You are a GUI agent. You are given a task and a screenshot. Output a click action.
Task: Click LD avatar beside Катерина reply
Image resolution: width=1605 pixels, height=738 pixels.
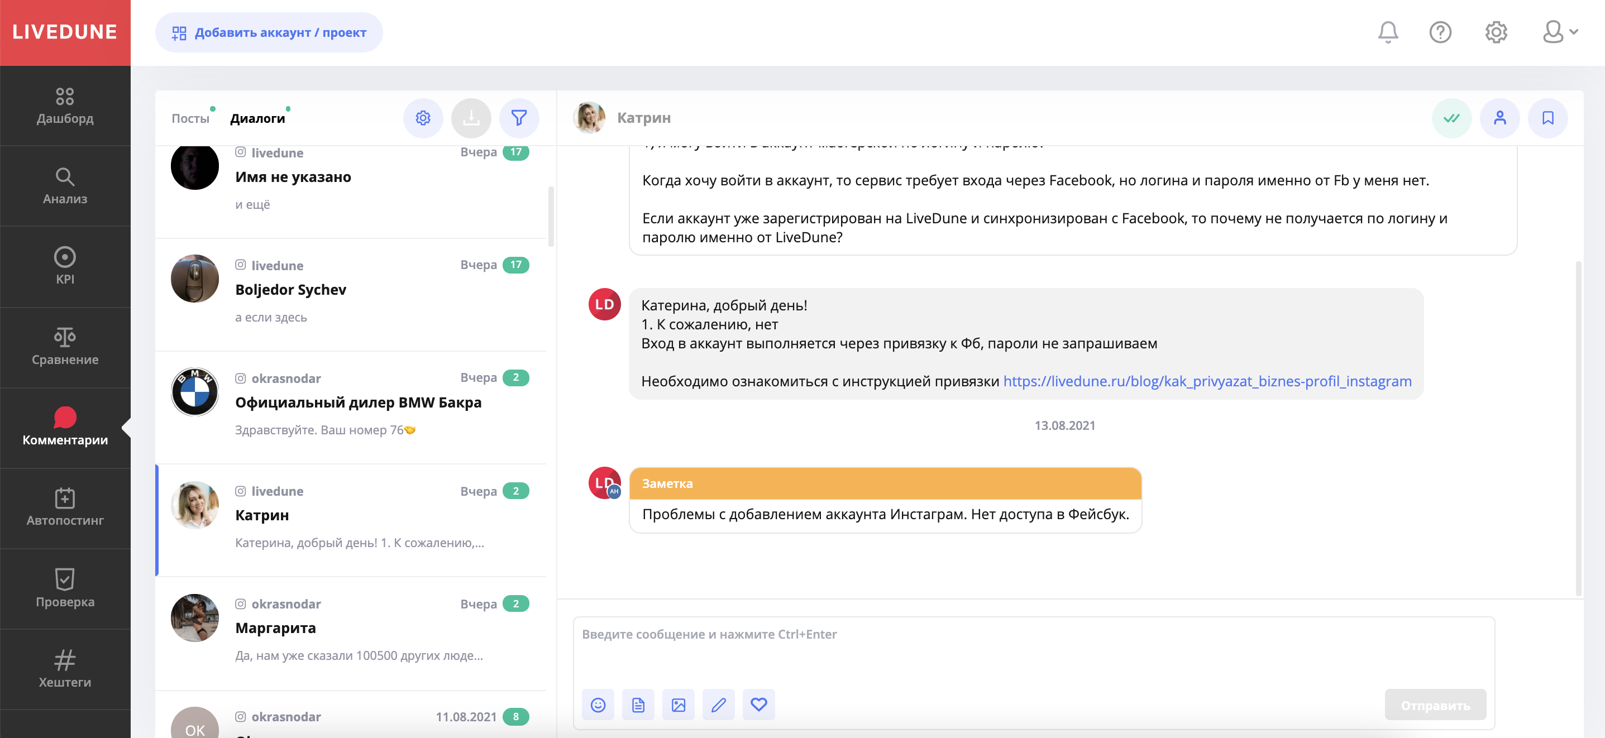click(604, 305)
